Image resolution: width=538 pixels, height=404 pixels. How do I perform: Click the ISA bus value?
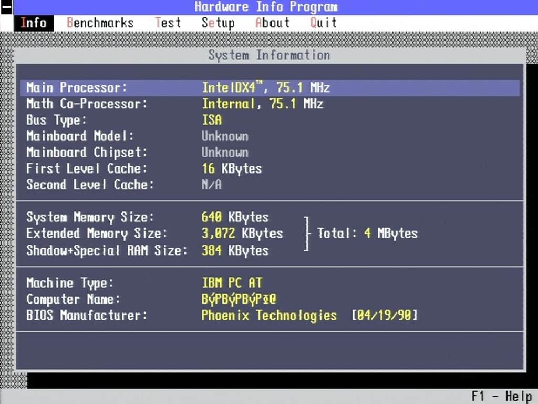click(212, 120)
